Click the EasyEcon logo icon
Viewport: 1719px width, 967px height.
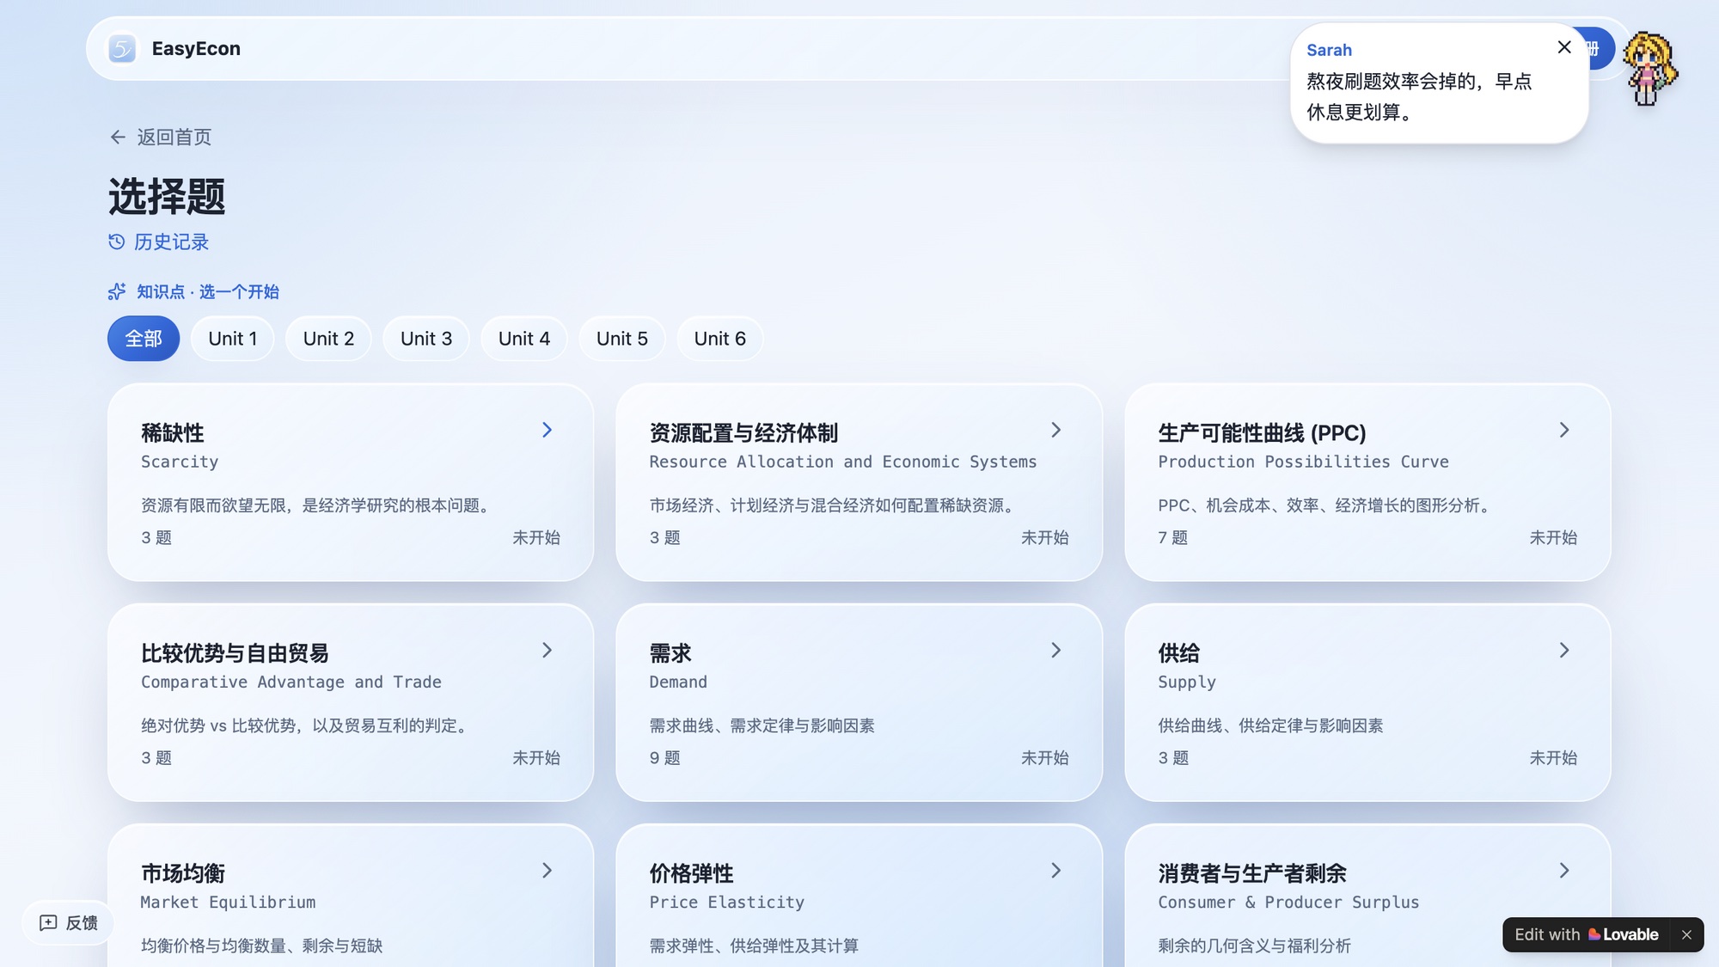pos(122,49)
